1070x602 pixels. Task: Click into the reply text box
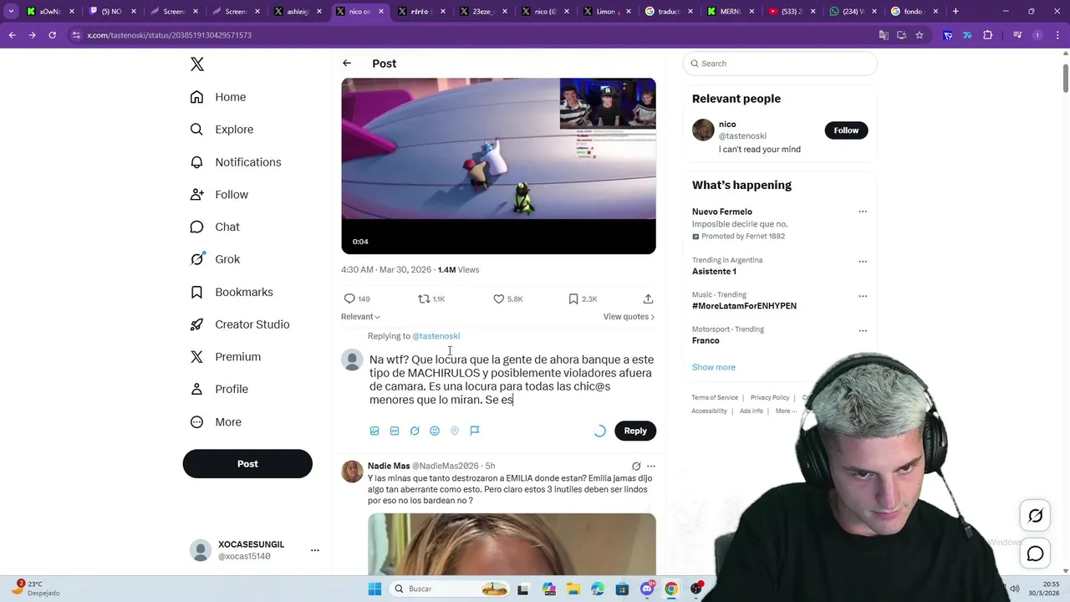click(x=512, y=380)
